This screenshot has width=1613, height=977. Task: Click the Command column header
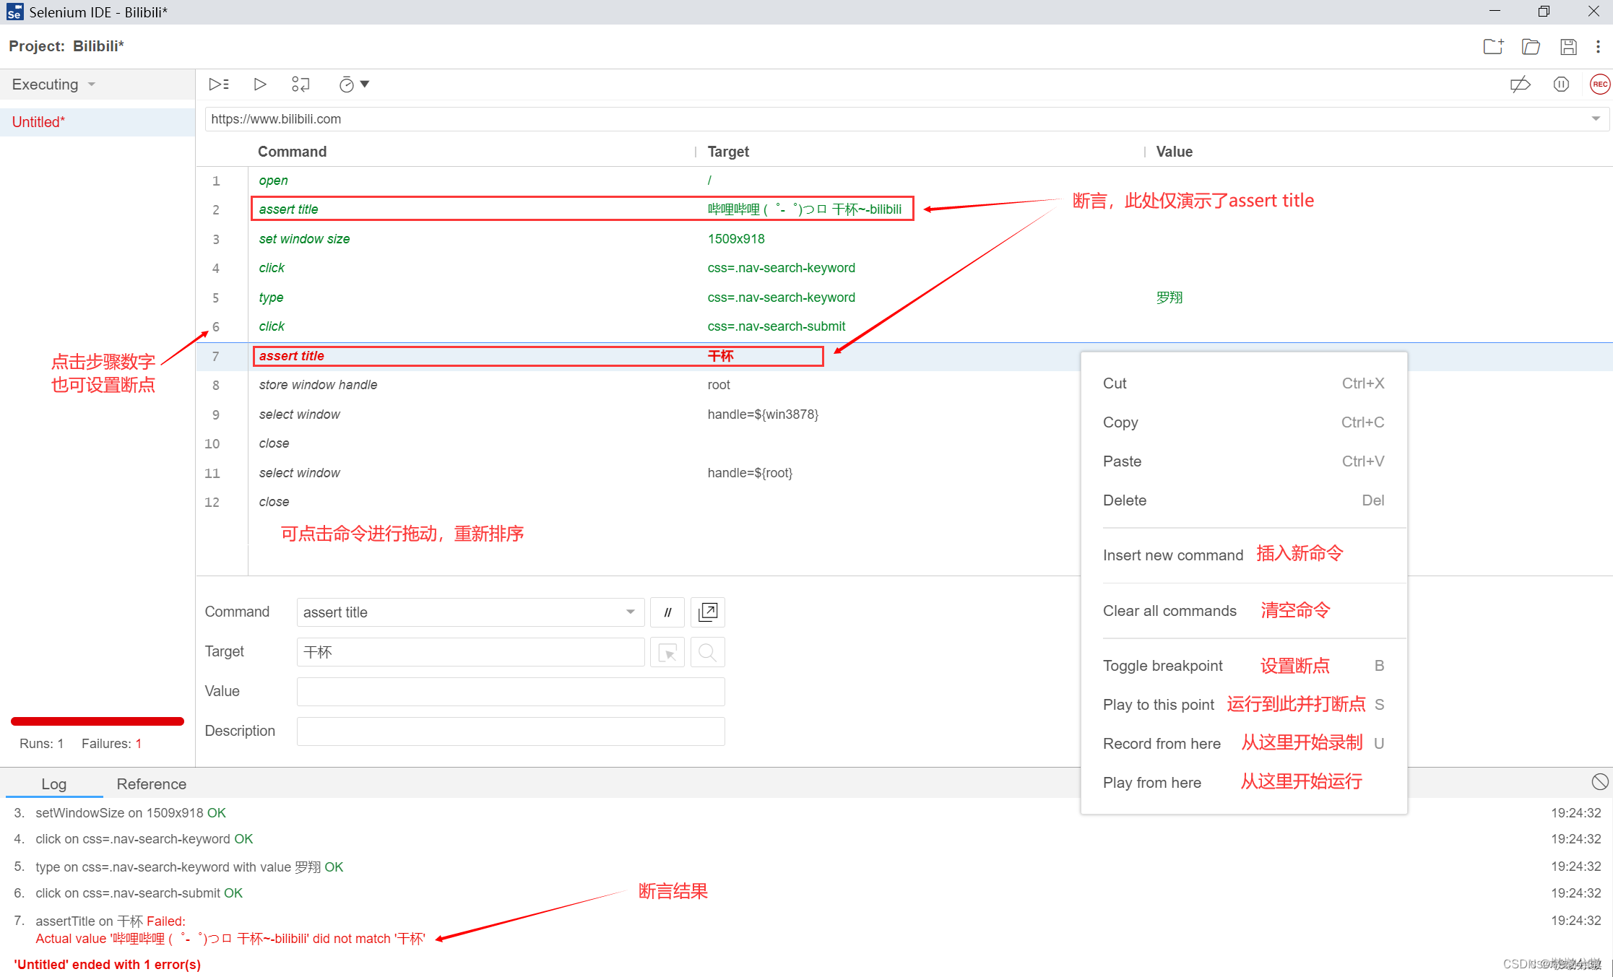pos(292,152)
